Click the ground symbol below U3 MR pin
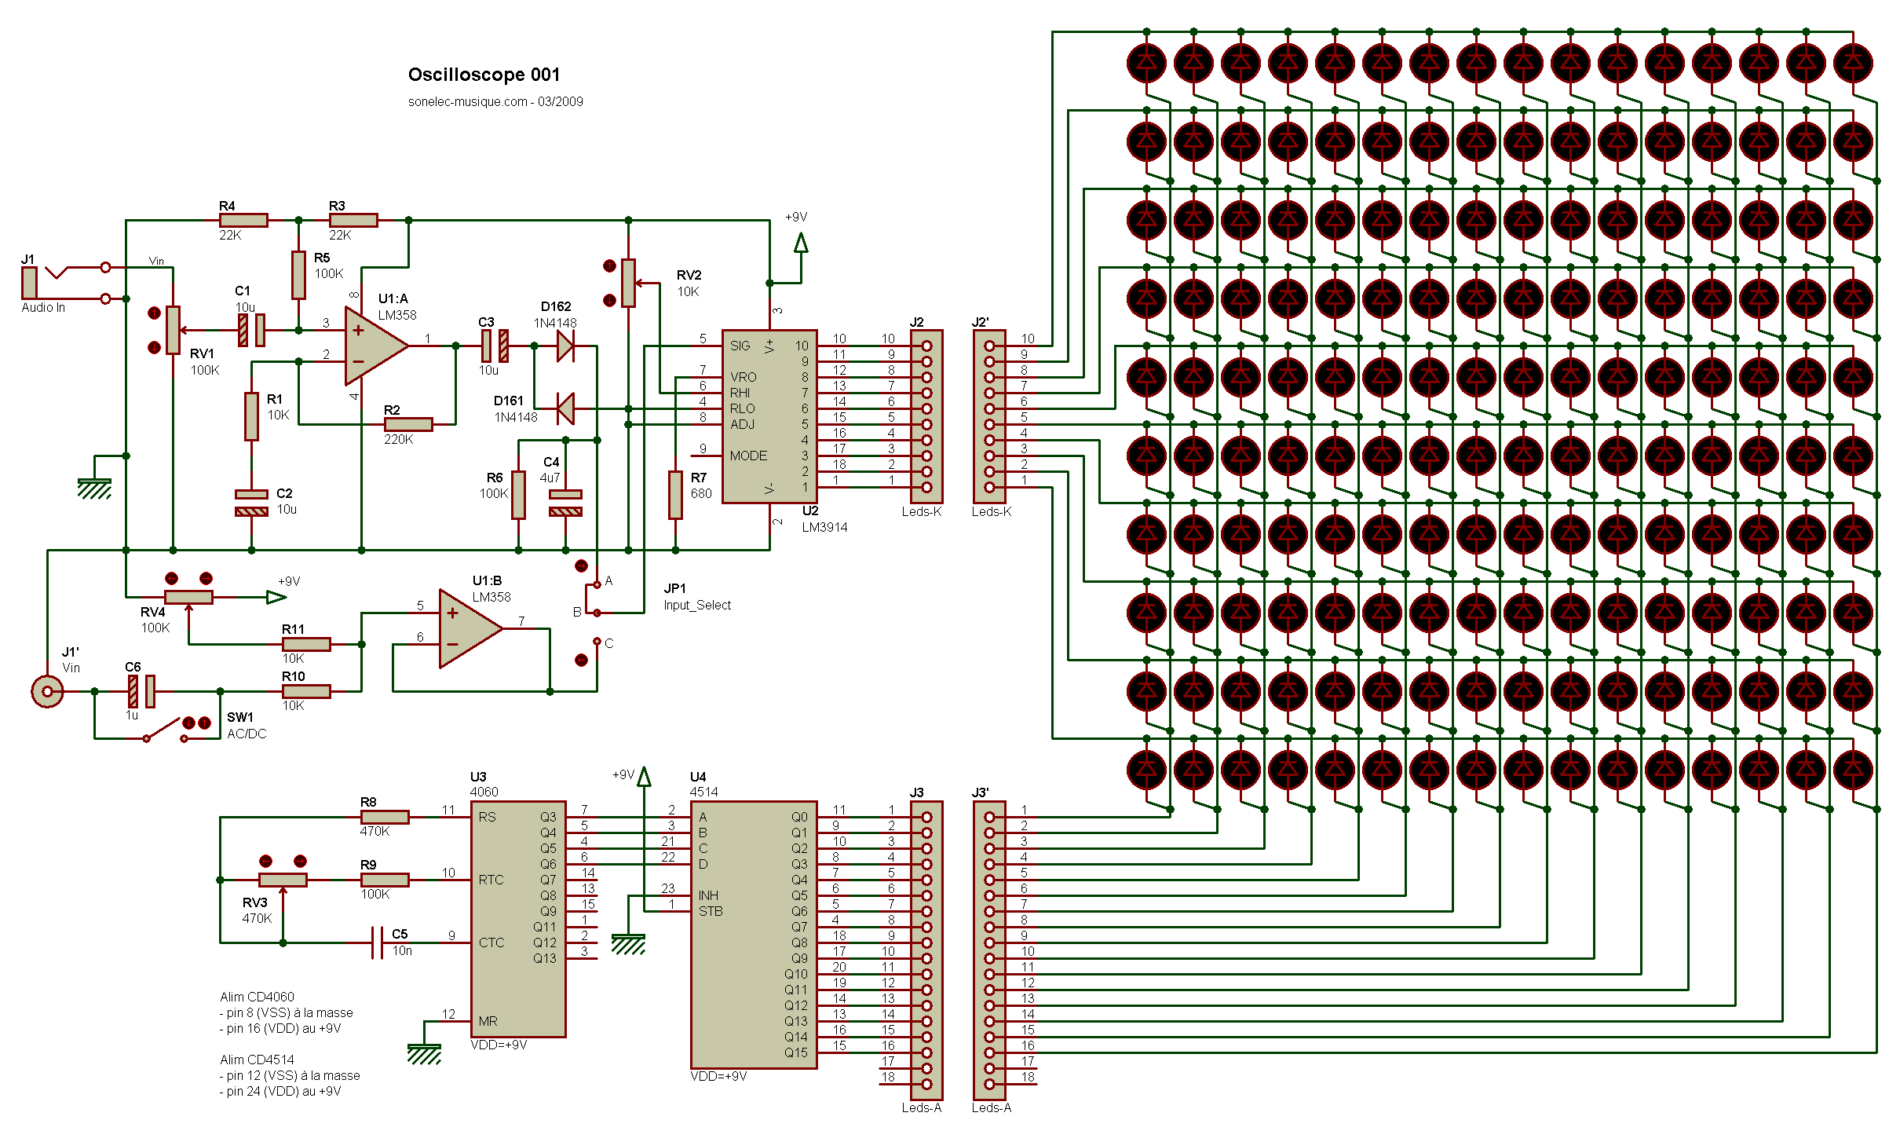Viewport: 1900px width, 1131px height. pyautogui.click(x=425, y=1053)
